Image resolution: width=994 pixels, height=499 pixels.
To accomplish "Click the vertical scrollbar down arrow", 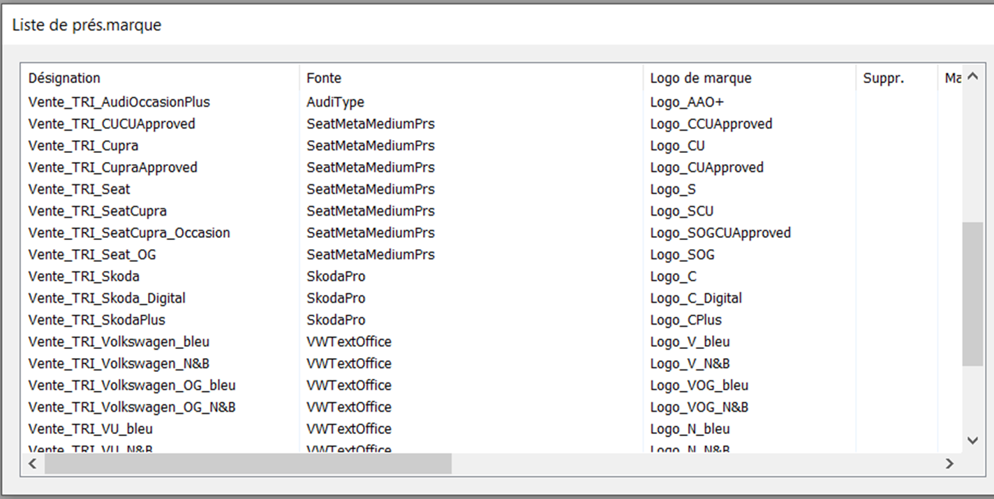I will click(x=973, y=440).
